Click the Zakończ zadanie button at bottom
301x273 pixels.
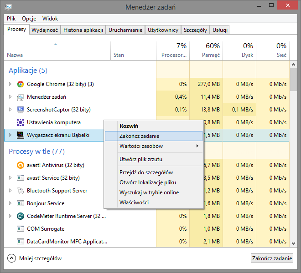tap(272, 258)
